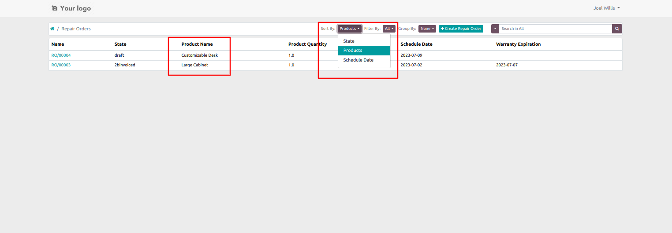Select Products in the sort menu
The width and height of the screenshot is (672, 233).
pyautogui.click(x=364, y=51)
